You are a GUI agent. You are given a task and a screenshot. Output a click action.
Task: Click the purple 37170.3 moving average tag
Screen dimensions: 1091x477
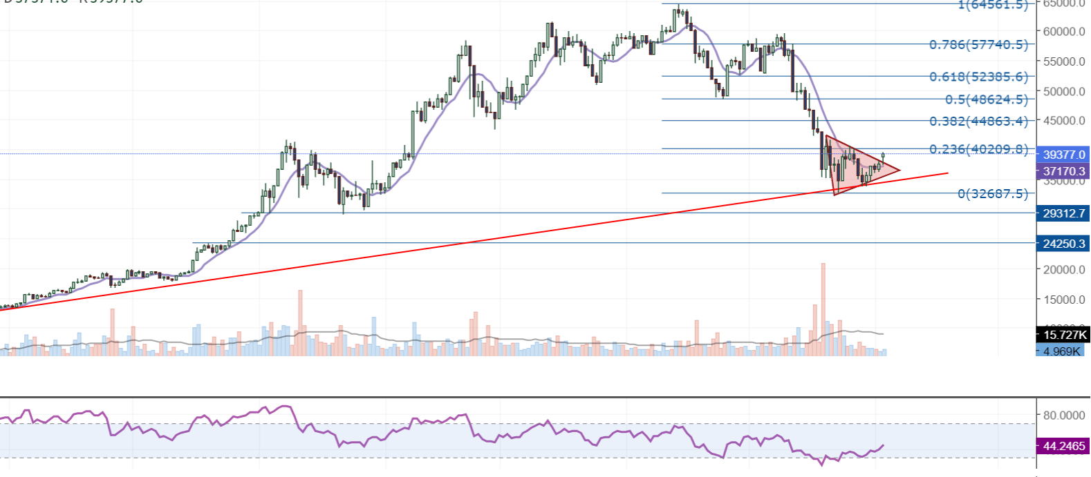click(x=1063, y=171)
